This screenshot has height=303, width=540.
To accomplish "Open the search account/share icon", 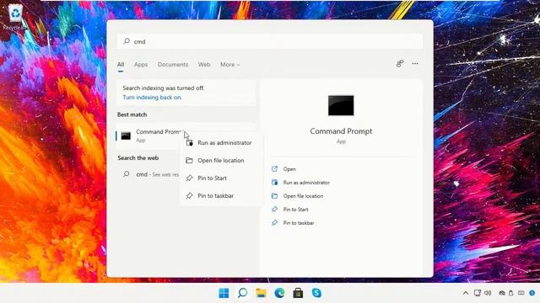I will [x=400, y=64].
